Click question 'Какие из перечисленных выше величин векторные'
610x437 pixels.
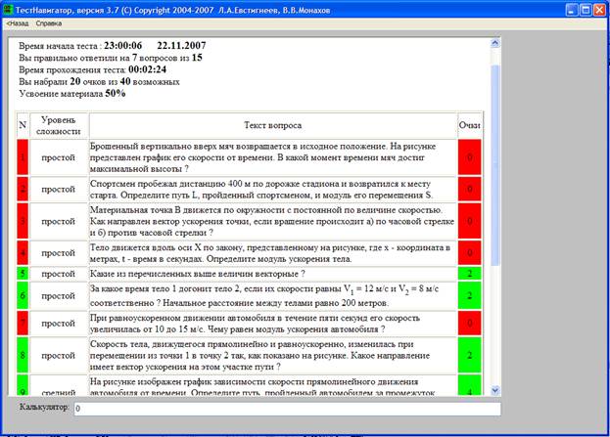point(273,274)
